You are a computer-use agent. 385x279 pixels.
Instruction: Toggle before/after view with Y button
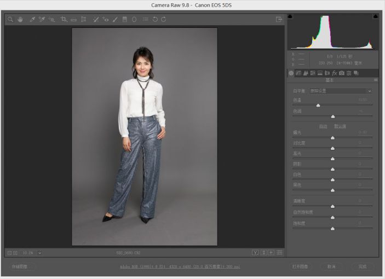(x=255, y=253)
